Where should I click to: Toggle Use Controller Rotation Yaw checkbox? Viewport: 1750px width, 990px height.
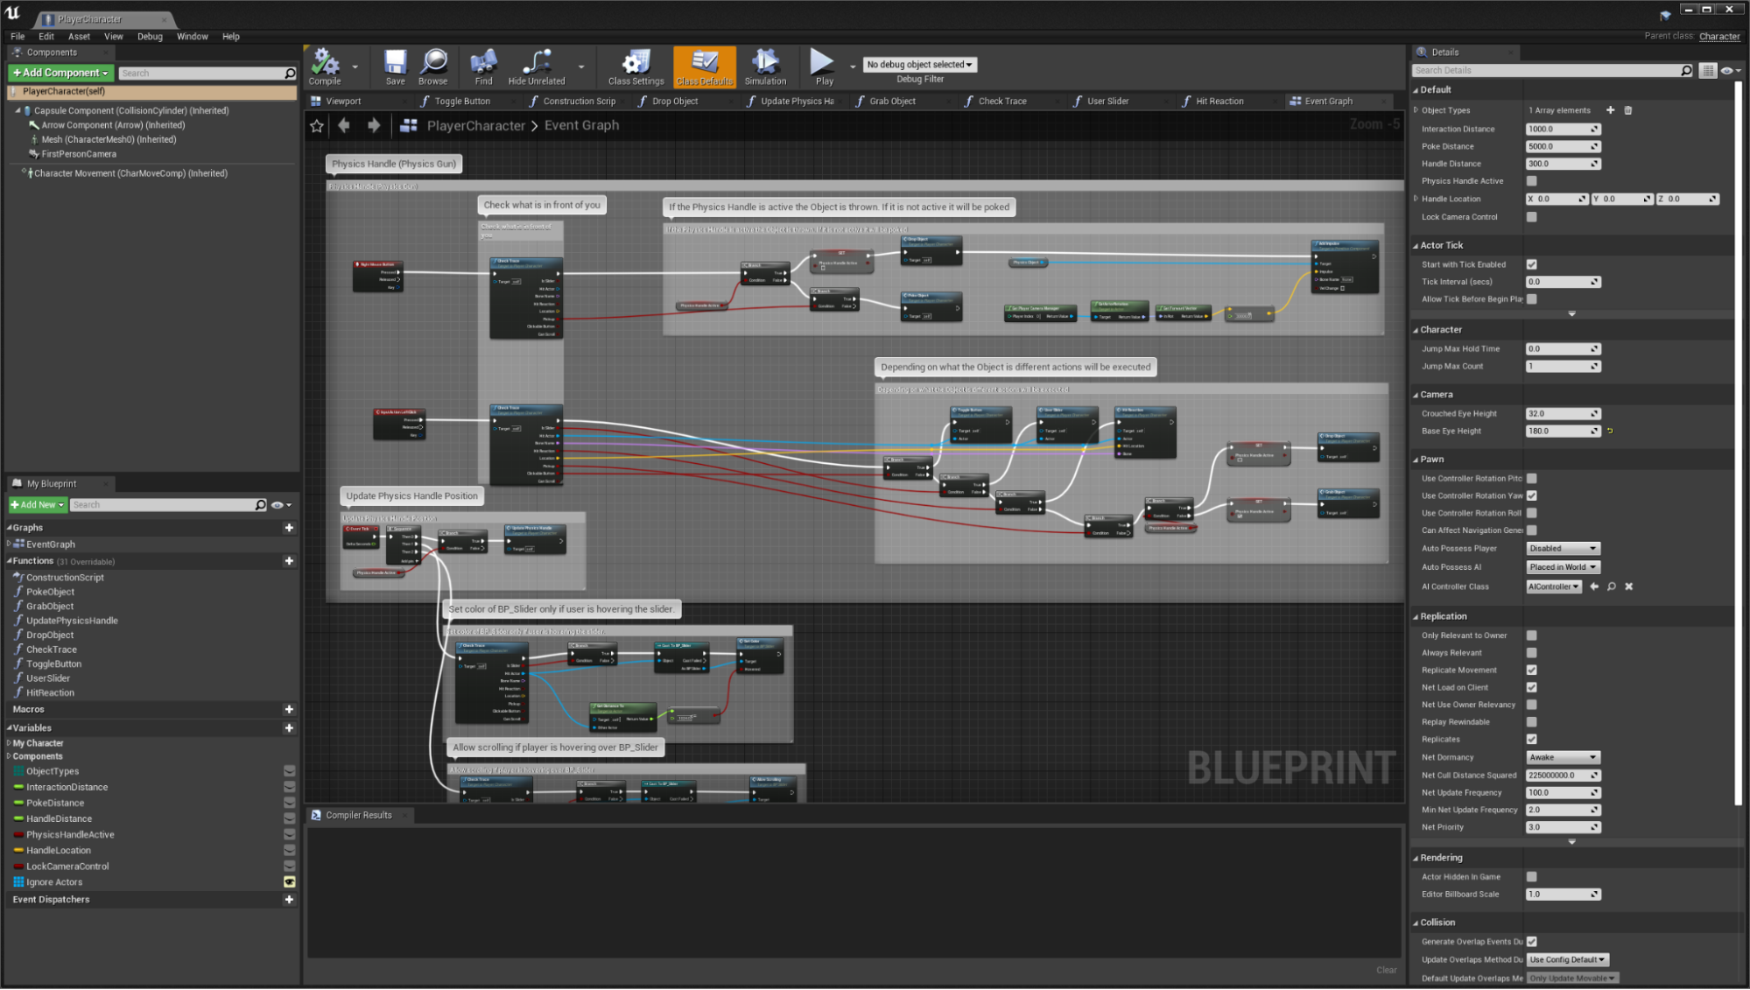tap(1531, 495)
